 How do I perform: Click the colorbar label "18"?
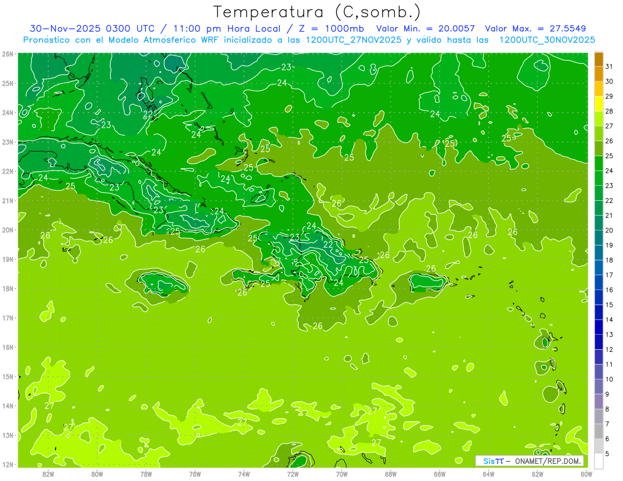click(609, 260)
